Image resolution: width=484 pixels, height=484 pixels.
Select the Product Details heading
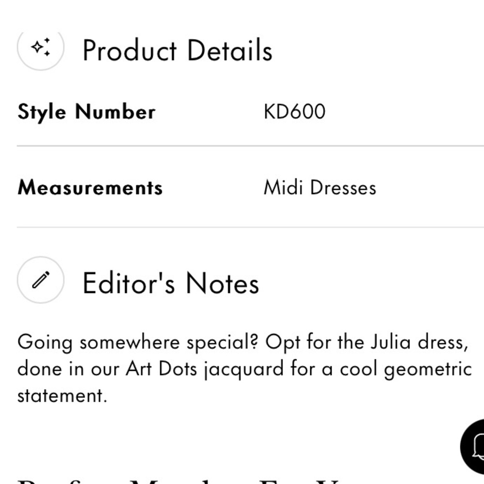click(x=178, y=50)
